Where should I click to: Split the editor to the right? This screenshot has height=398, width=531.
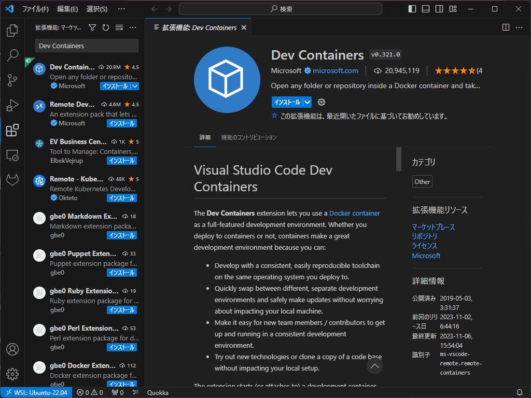tap(506, 27)
